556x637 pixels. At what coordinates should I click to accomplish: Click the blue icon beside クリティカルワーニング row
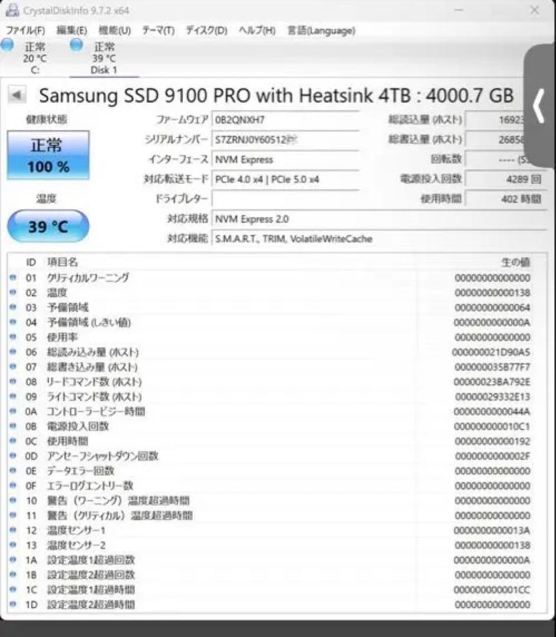[x=14, y=278]
